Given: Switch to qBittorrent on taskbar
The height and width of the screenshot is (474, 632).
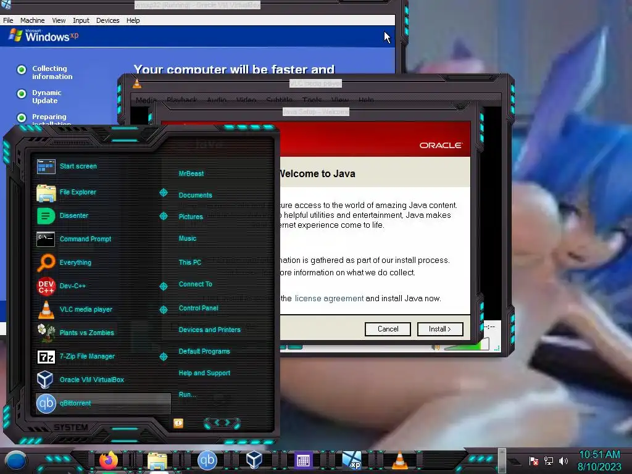Looking at the screenshot, I should pos(207,460).
